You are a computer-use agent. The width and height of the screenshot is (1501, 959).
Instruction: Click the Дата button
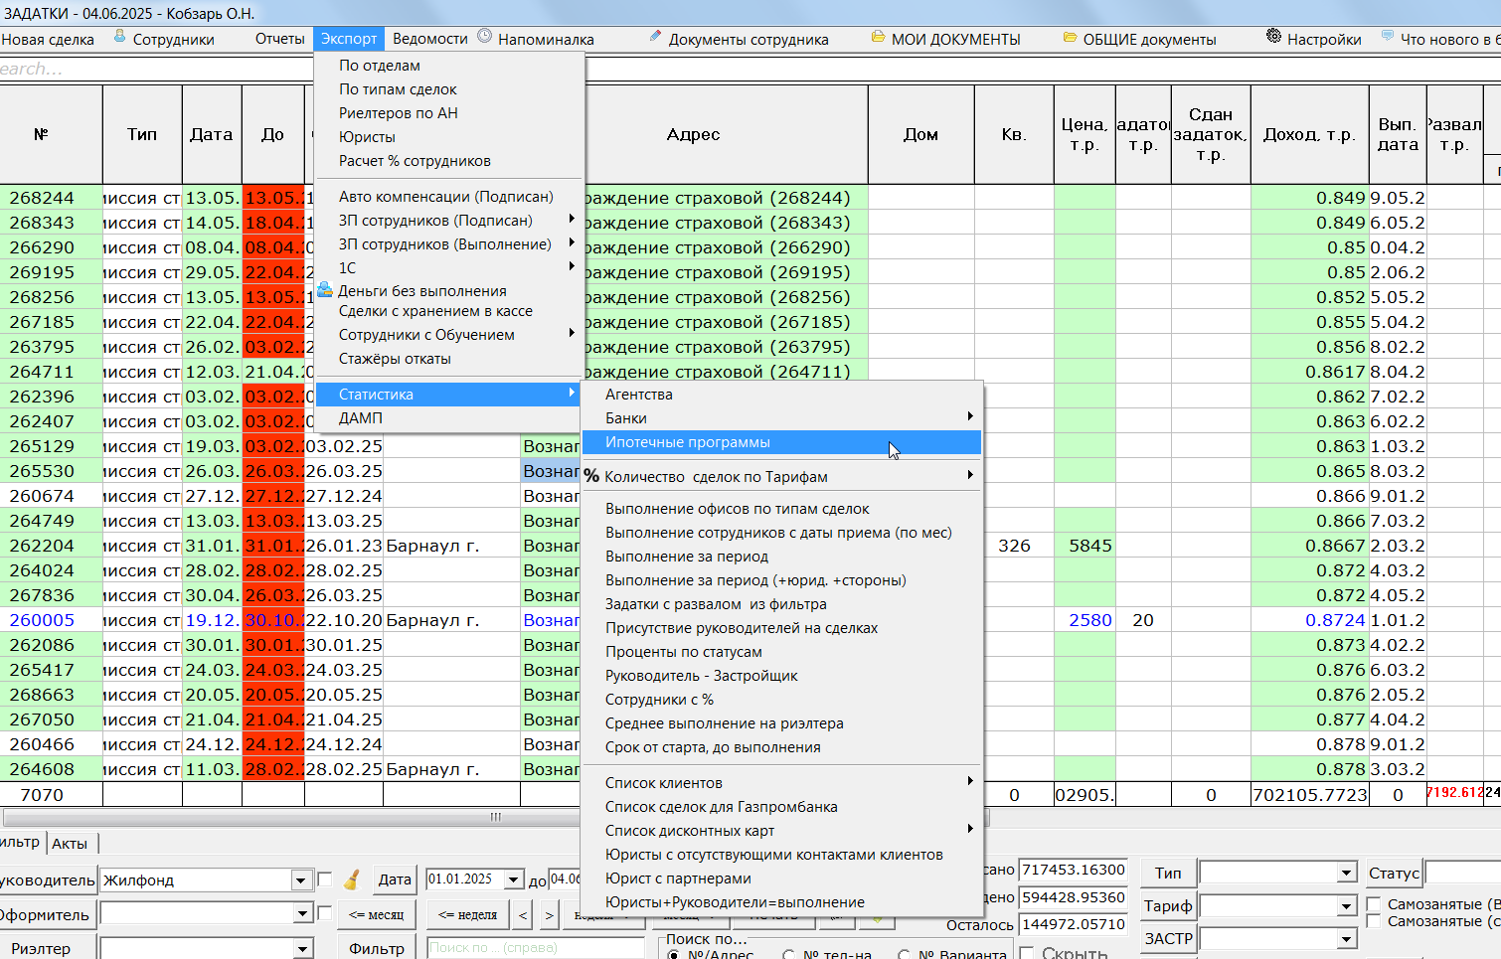click(395, 879)
